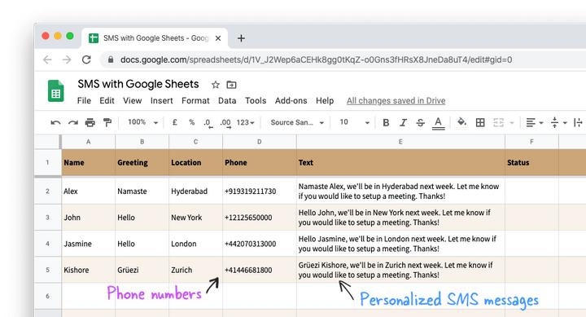
Task: Open the View menu
Action: tap(133, 101)
